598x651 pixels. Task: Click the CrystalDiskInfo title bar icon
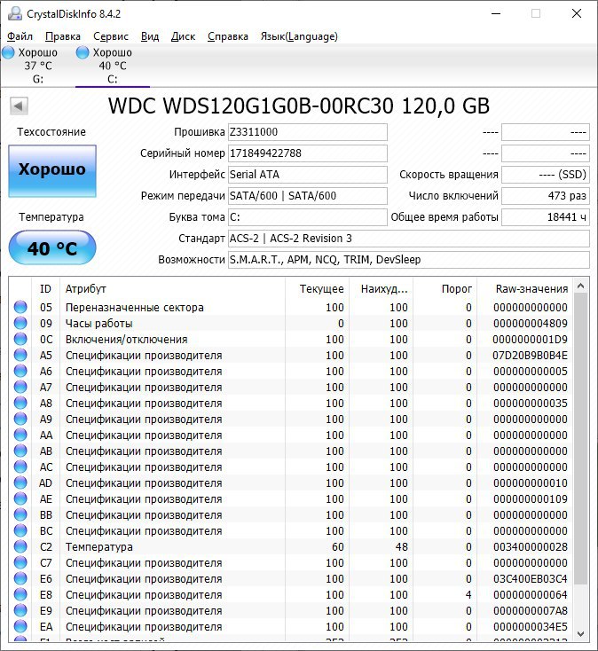pos(15,13)
